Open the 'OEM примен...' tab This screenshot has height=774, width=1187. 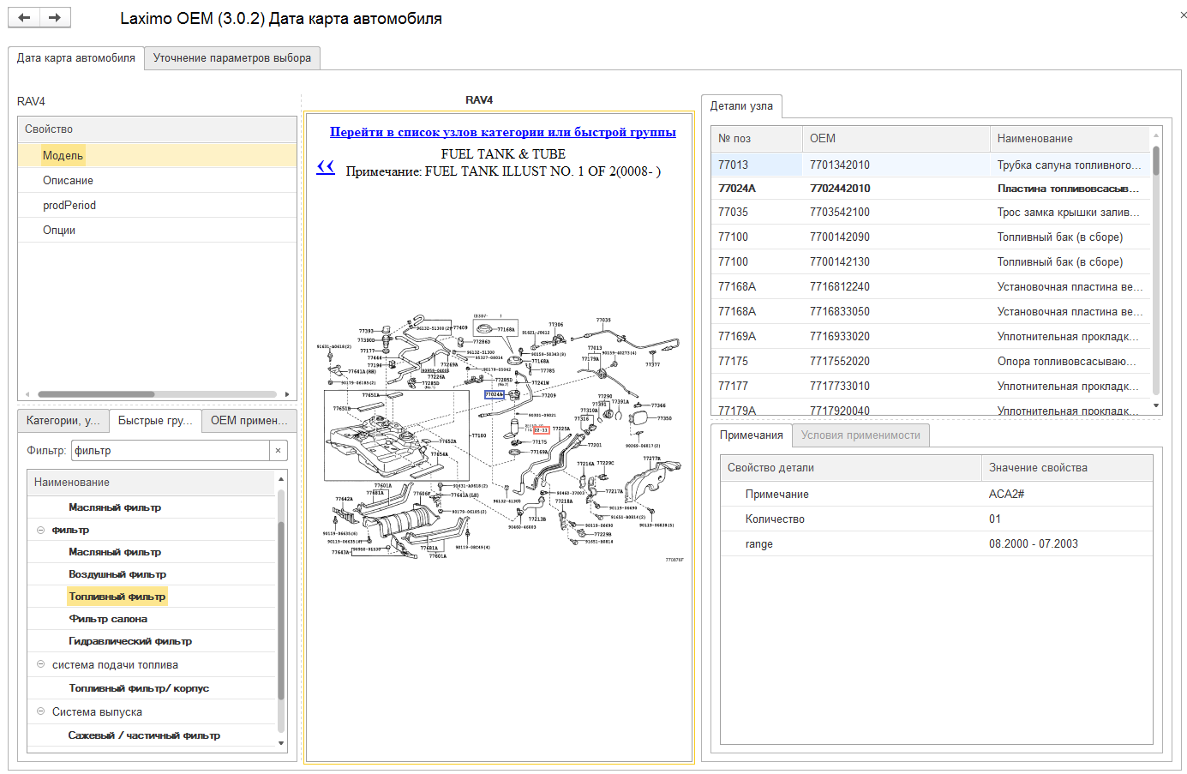pyautogui.click(x=249, y=421)
